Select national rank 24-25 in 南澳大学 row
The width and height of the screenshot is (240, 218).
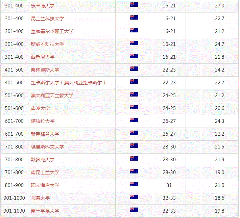169,108
